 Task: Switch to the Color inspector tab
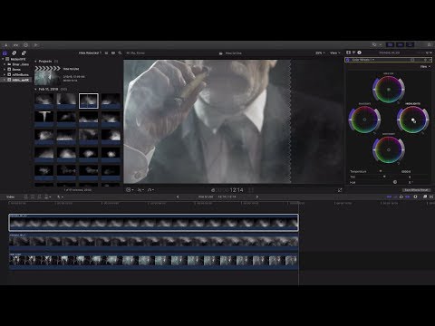pos(353,53)
